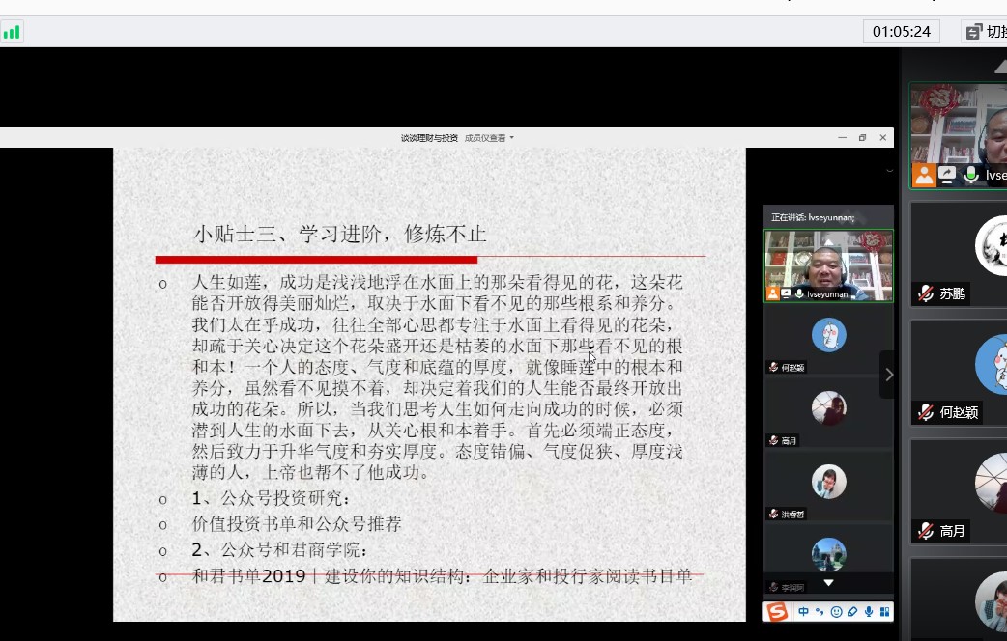
Task: Start Sogou voice input microphone
Action: point(869,611)
